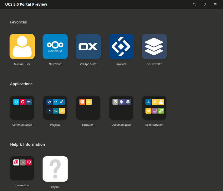Click the 'OX App Suite' label text
Image resolution: width=223 pixels, height=191 pixels.
88,64
